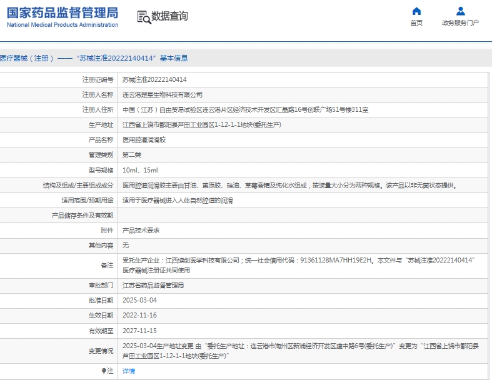This screenshot has width=492, height=385.
Task: Click the 有效期至 row label
Action: coord(101,331)
